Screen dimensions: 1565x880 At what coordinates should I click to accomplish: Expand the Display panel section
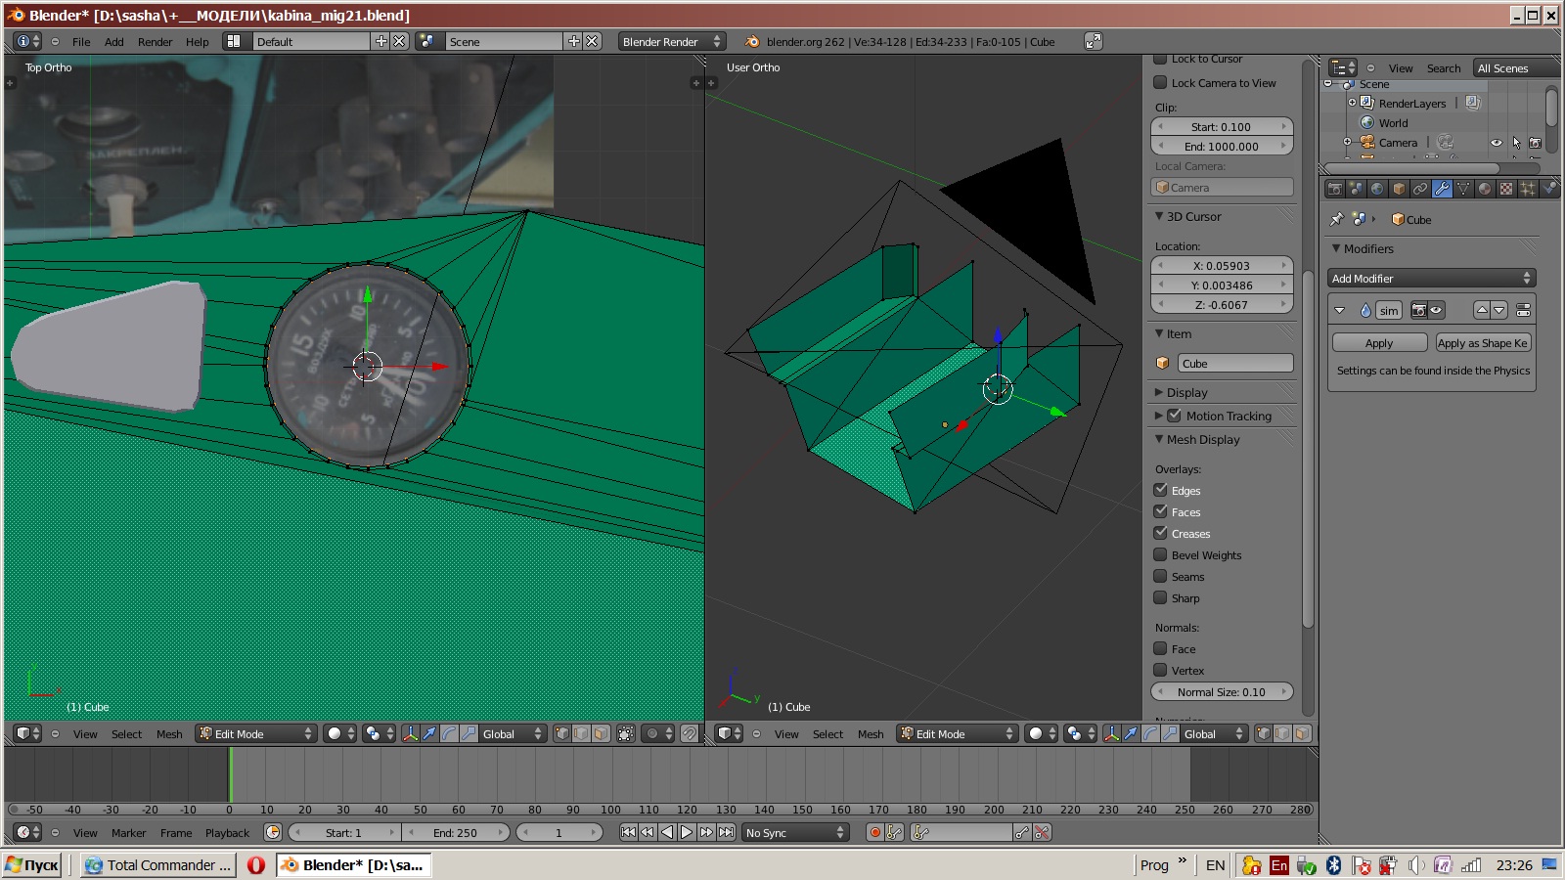[x=1186, y=392]
